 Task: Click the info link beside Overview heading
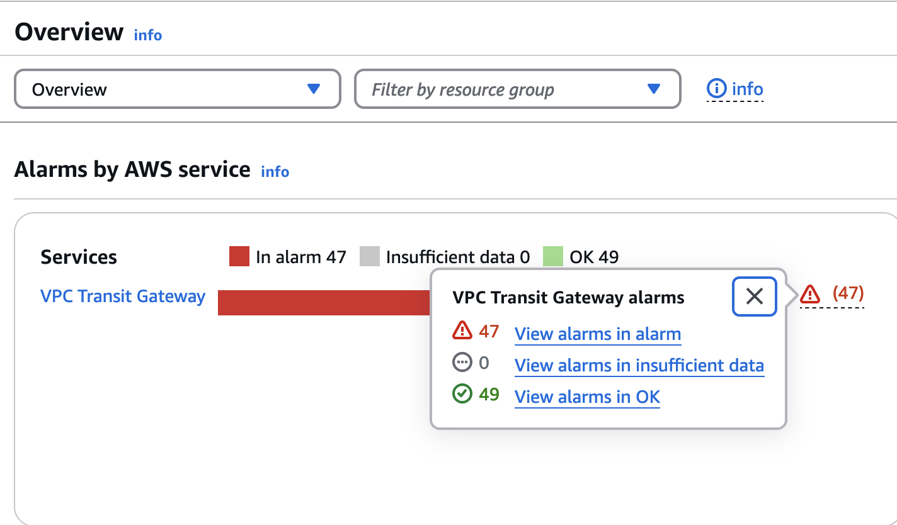[148, 35]
